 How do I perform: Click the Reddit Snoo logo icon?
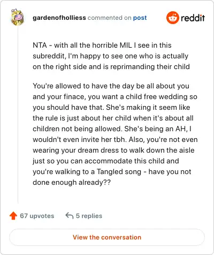172,18
